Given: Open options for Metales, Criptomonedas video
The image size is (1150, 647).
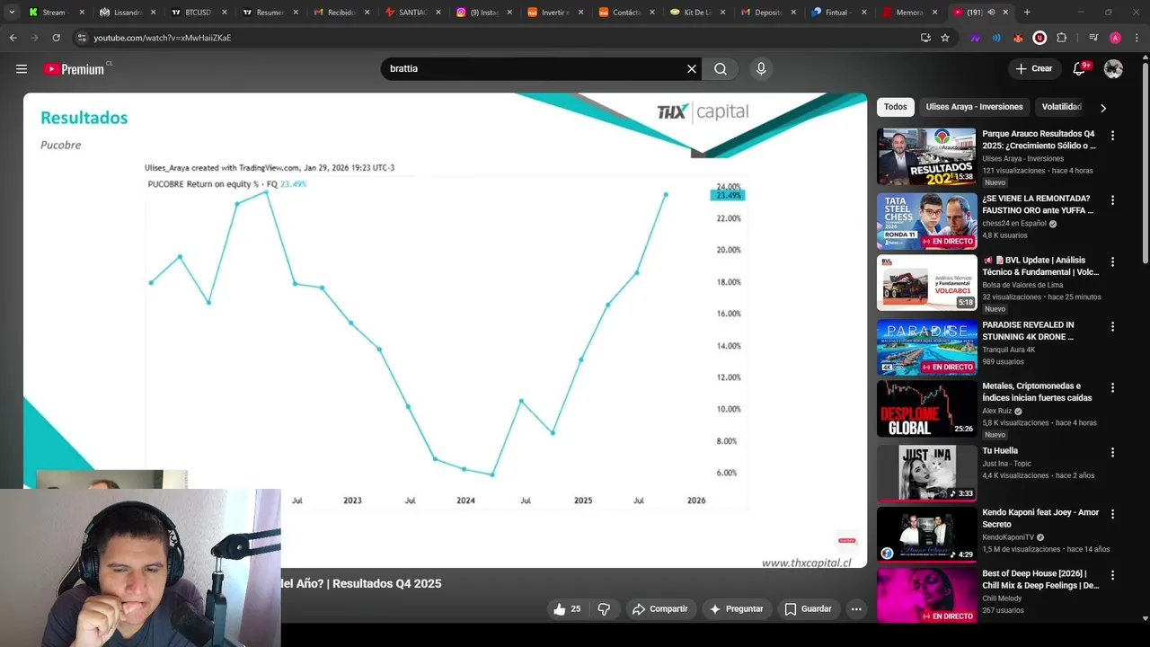Looking at the screenshot, I should tap(1112, 388).
